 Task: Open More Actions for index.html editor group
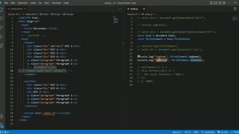(120, 9)
